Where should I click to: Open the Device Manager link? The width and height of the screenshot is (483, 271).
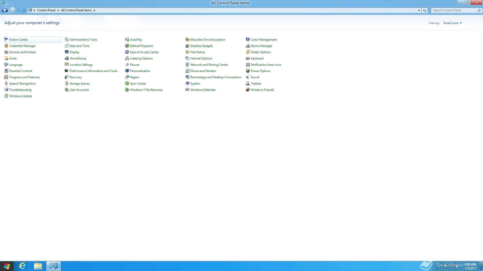(x=261, y=46)
